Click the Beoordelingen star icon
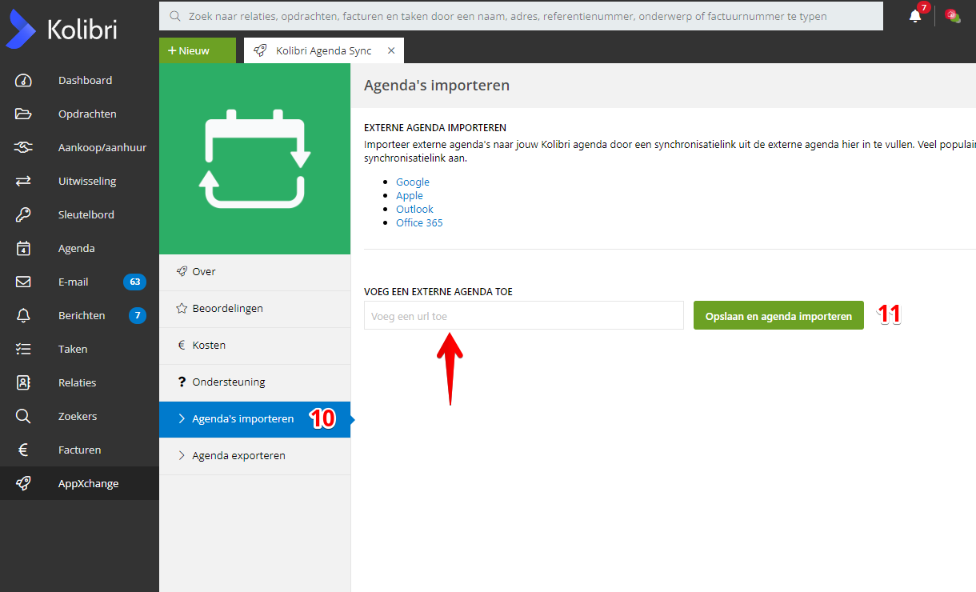976x592 pixels. 182,308
